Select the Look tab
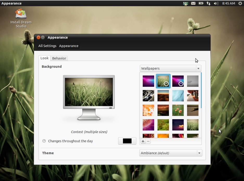 (x=45, y=58)
